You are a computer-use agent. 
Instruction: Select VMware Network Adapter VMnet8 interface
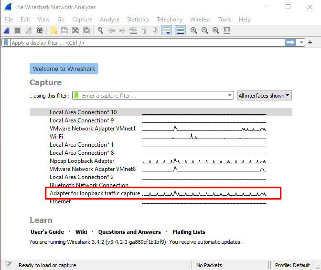tap(161, 169)
